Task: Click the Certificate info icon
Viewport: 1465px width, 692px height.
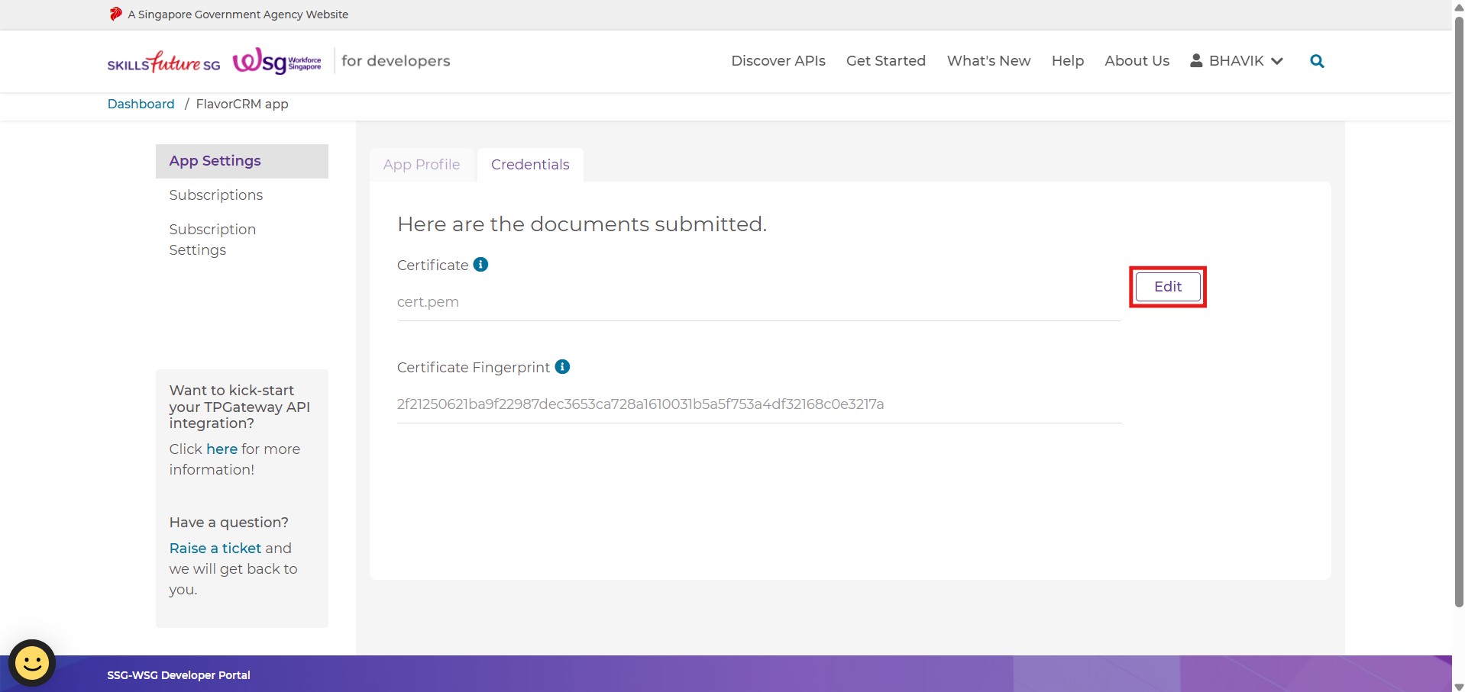Action: coord(480,265)
